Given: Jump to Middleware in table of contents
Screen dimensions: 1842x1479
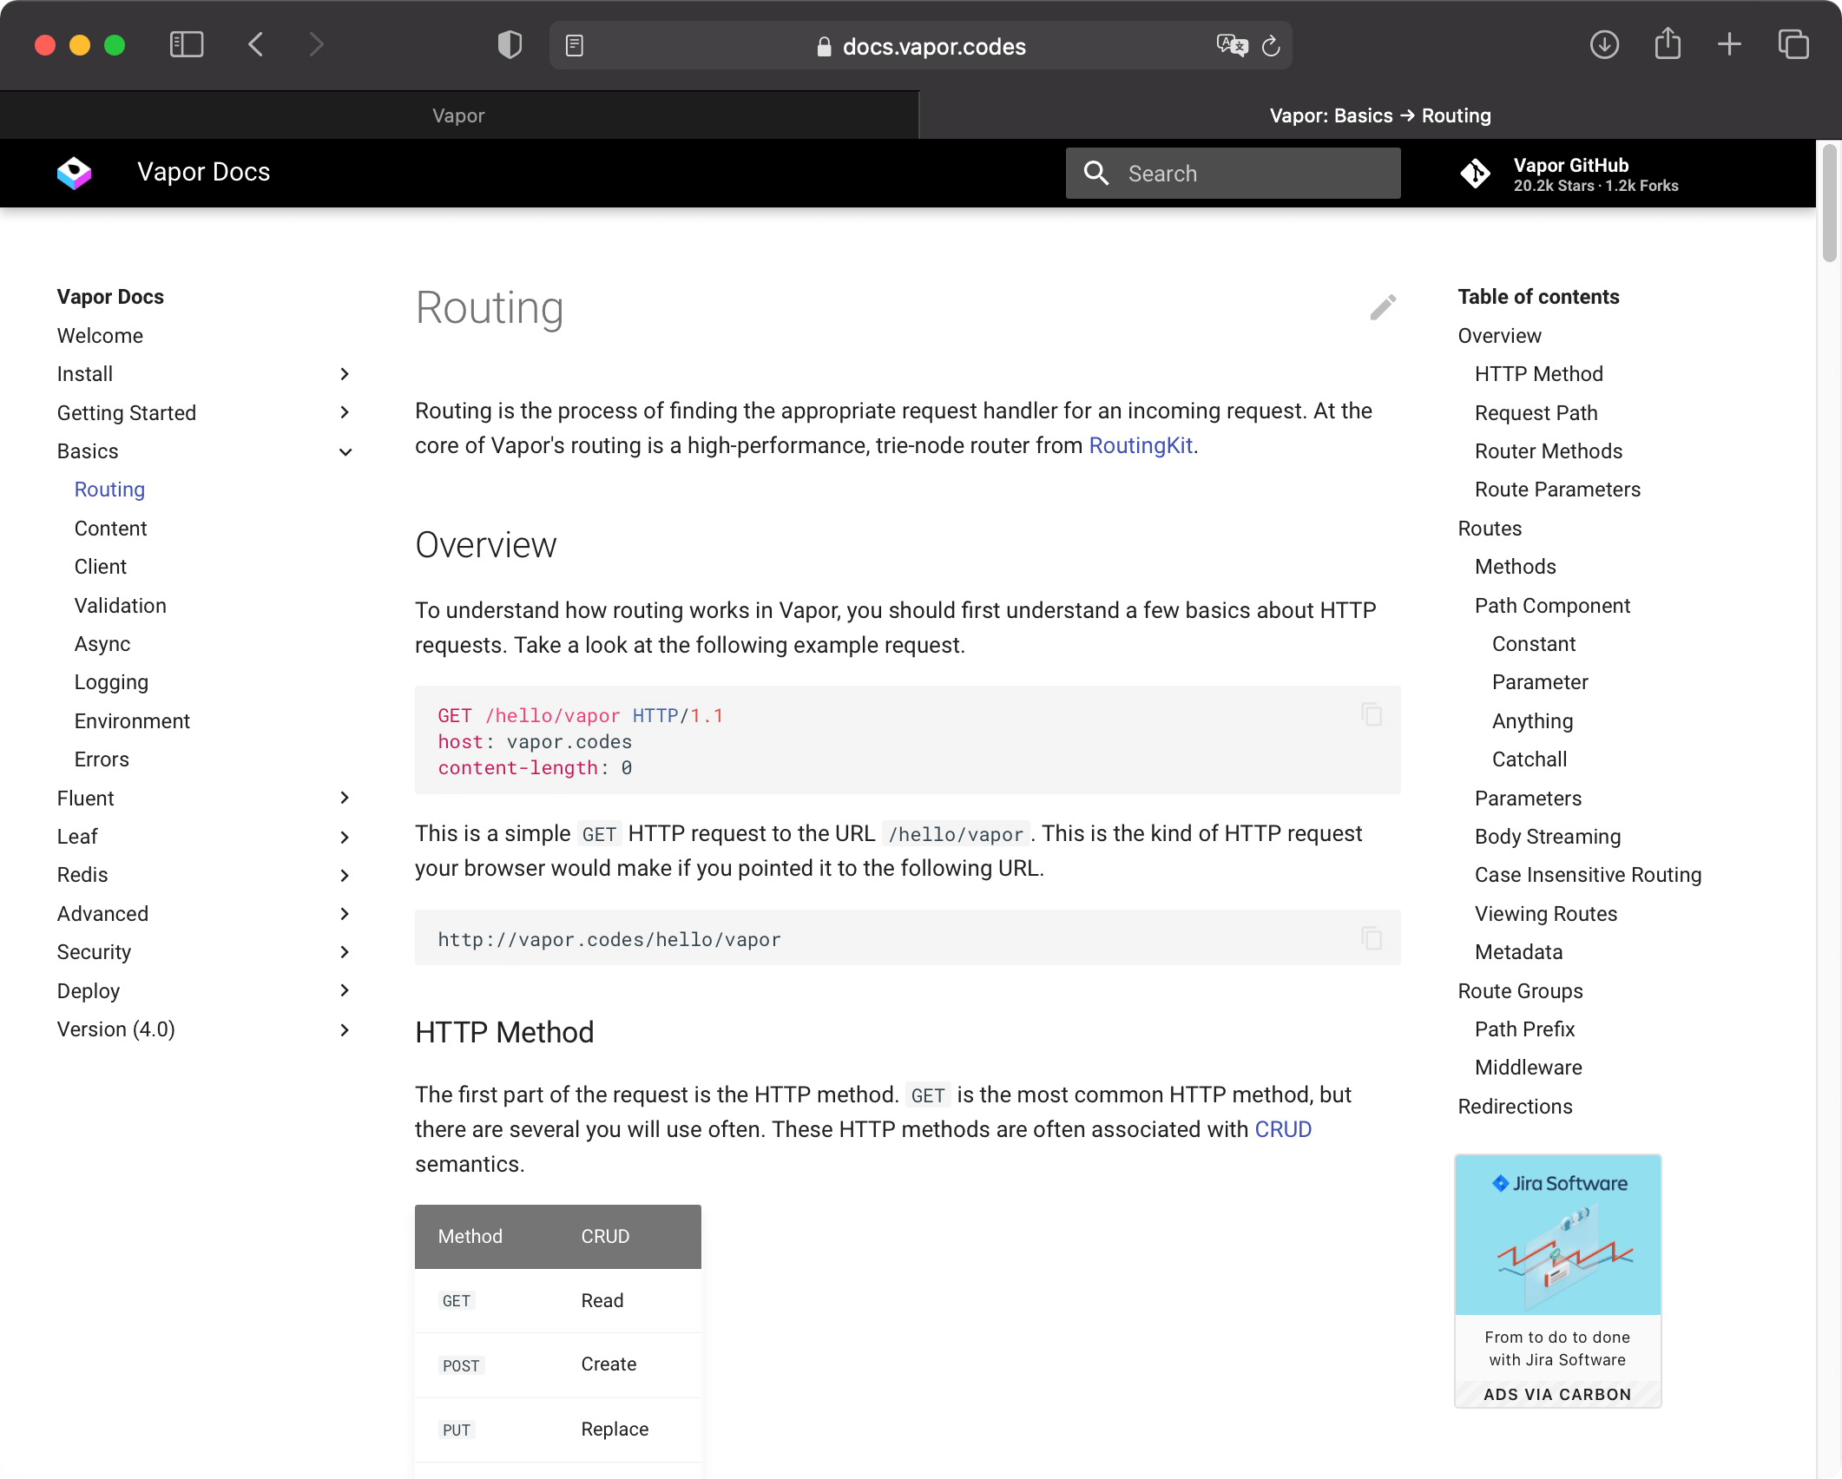Looking at the screenshot, I should (x=1528, y=1068).
